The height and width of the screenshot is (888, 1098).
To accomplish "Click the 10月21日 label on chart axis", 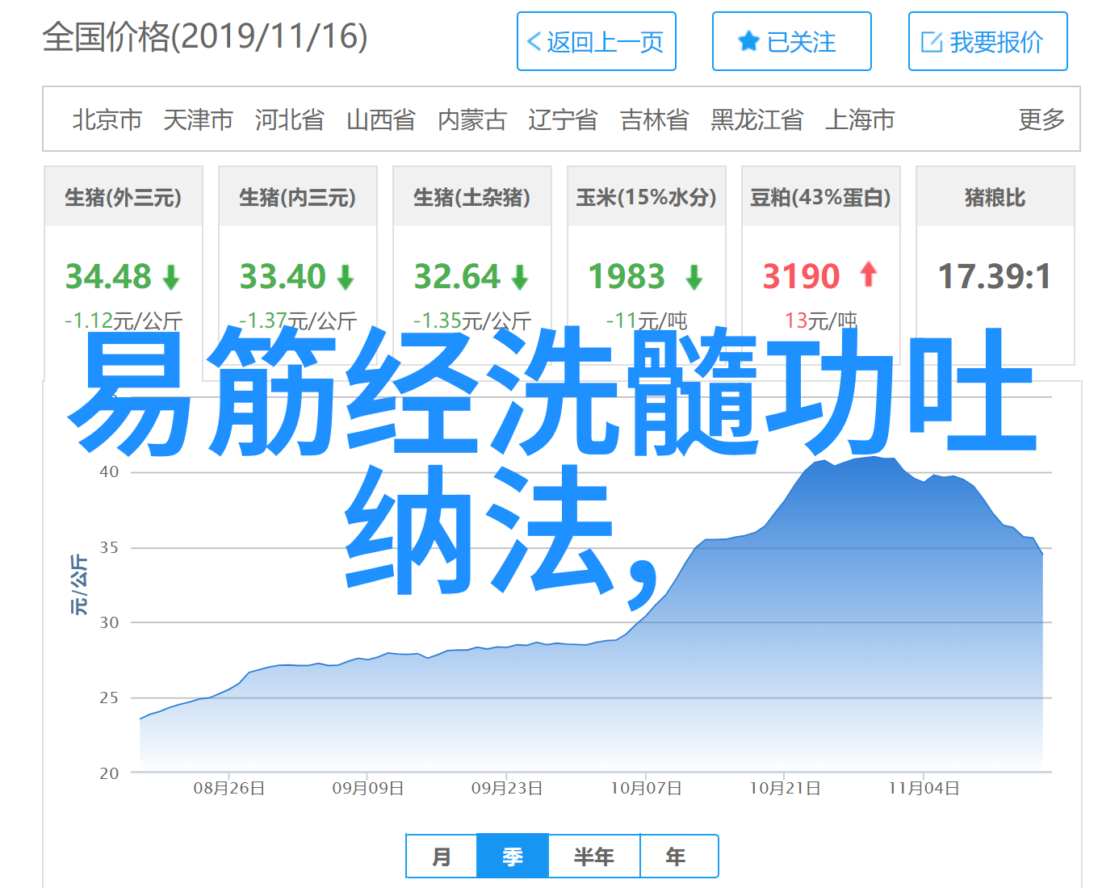I will [785, 789].
